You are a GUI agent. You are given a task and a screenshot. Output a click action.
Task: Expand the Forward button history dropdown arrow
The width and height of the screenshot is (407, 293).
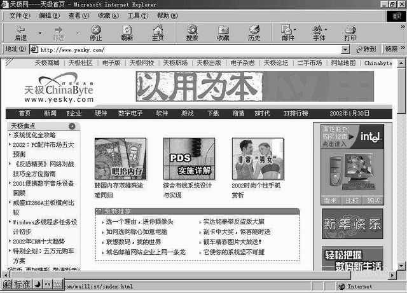pos(78,33)
